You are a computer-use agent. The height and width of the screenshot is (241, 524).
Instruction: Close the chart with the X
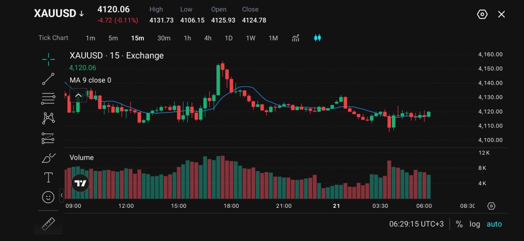click(501, 14)
